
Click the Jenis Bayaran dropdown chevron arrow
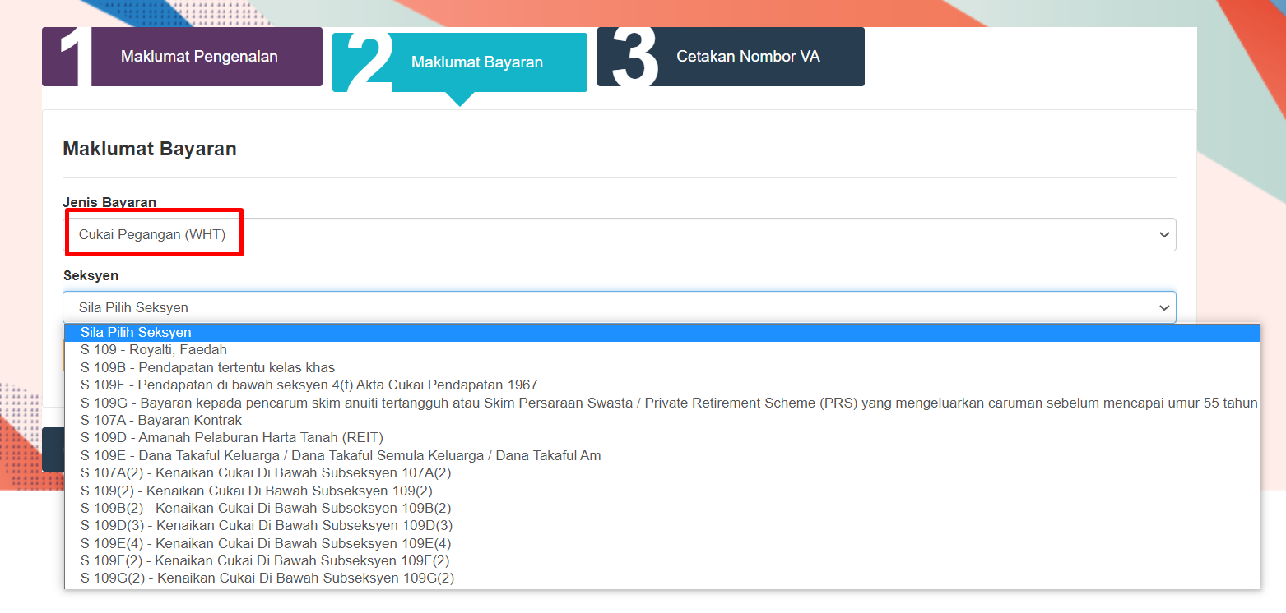1163,235
